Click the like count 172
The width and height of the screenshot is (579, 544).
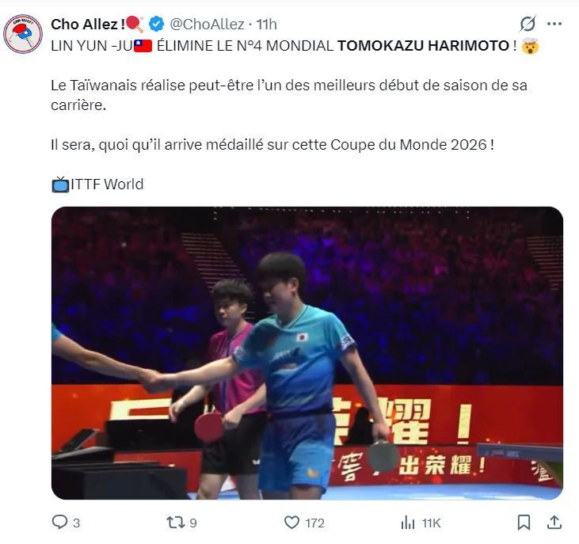314,523
